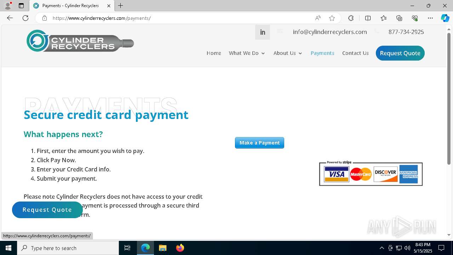
Task: Click the Make a Payment button
Action: pos(259,143)
